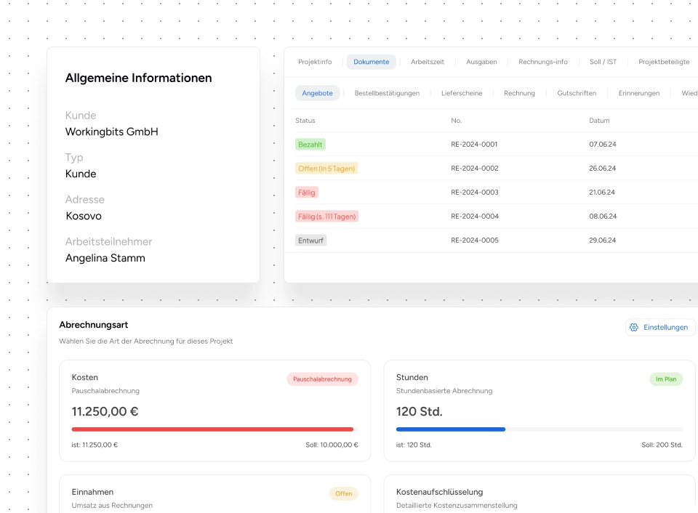This screenshot has width=698, height=513.
Task: Show the Gutschriften sub-tab
Action: [577, 93]
